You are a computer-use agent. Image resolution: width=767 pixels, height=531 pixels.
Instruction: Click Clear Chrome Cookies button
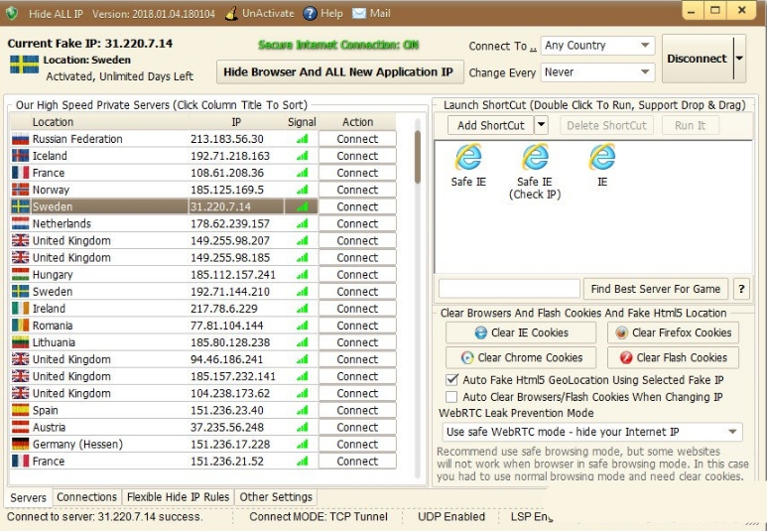pos(521,358)
